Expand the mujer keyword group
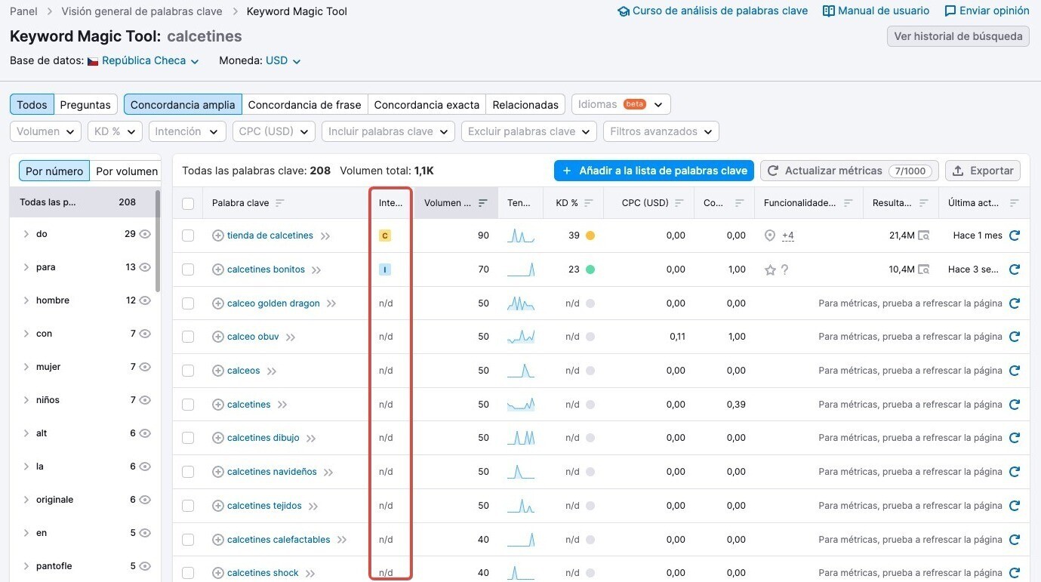 click(x=26, y=367)
